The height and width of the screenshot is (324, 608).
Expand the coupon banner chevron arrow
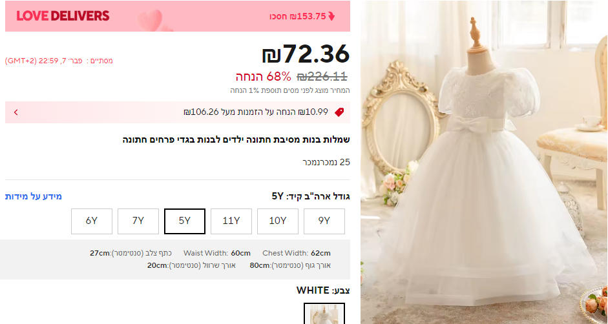tap(16, 112)
